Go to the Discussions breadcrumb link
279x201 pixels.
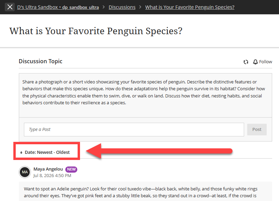point(122,7)
